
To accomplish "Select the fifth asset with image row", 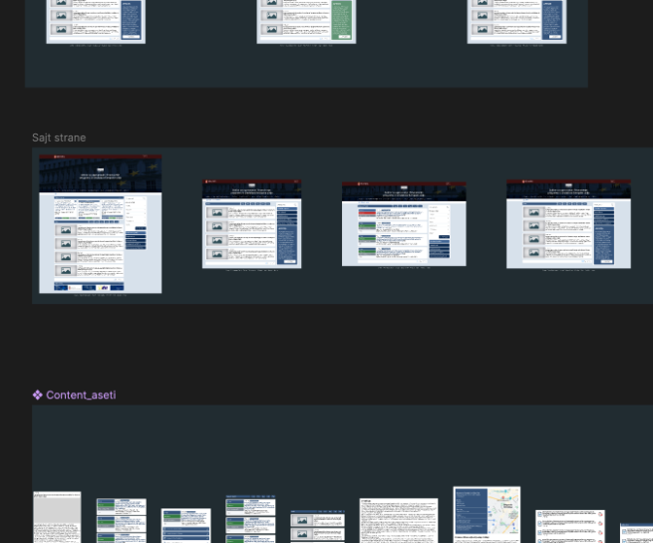I will click(317, 526).
